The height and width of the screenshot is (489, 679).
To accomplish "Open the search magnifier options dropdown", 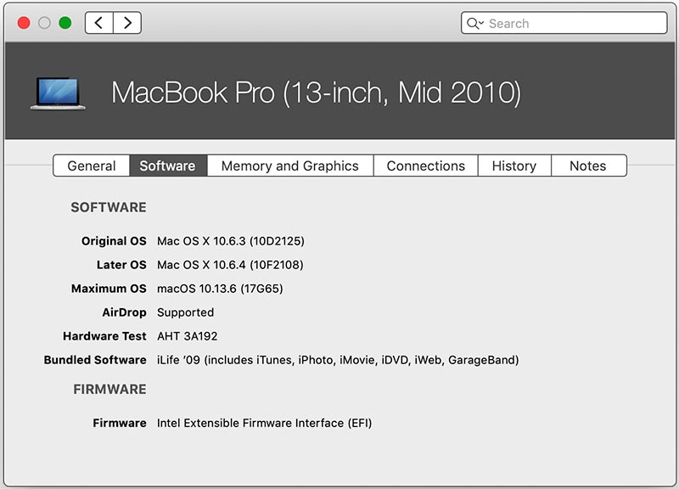I will pyautogui.click(x=475, y=24).
